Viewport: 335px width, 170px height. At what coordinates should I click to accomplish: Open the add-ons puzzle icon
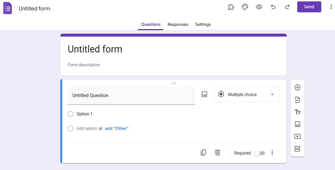coord(231,7)
